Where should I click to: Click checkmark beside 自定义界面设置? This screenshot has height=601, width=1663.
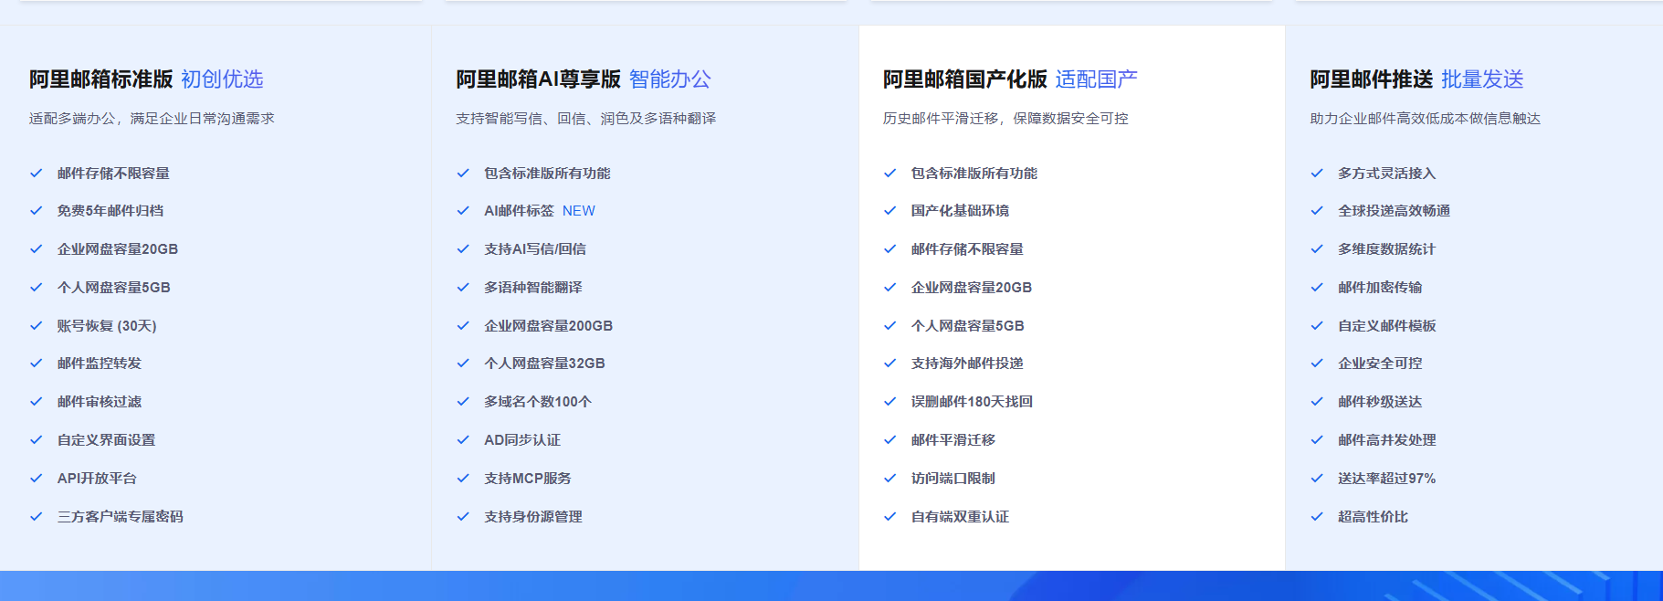(37, 440)
